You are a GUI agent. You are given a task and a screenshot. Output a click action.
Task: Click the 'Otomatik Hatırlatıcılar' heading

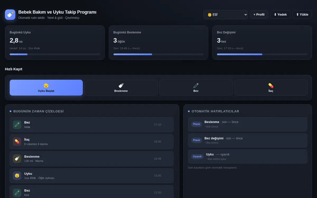(215, 111)
